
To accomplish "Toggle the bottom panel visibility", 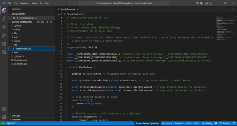I will click(206, 3).
